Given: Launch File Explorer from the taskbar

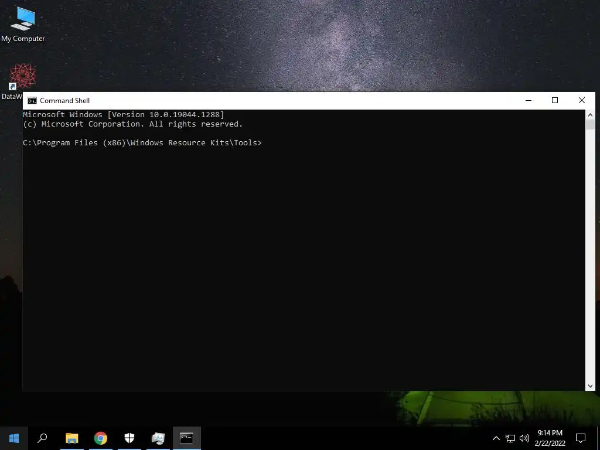Looking at the screenshot, I should click(x=71, y=438).
